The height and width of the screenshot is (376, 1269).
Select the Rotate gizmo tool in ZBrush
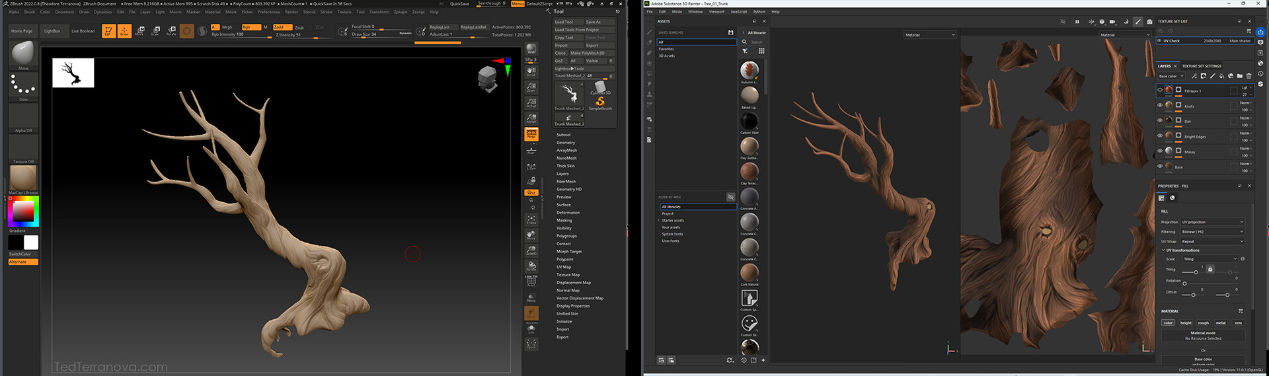(171, 31)
